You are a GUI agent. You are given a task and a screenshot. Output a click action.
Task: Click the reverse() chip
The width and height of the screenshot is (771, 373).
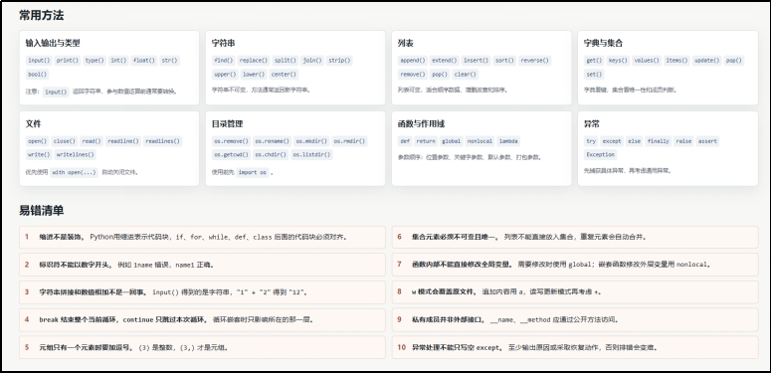(x=535, y=61)
